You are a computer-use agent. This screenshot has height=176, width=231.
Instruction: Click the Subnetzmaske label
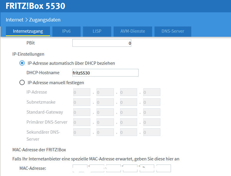coord(41,102)
